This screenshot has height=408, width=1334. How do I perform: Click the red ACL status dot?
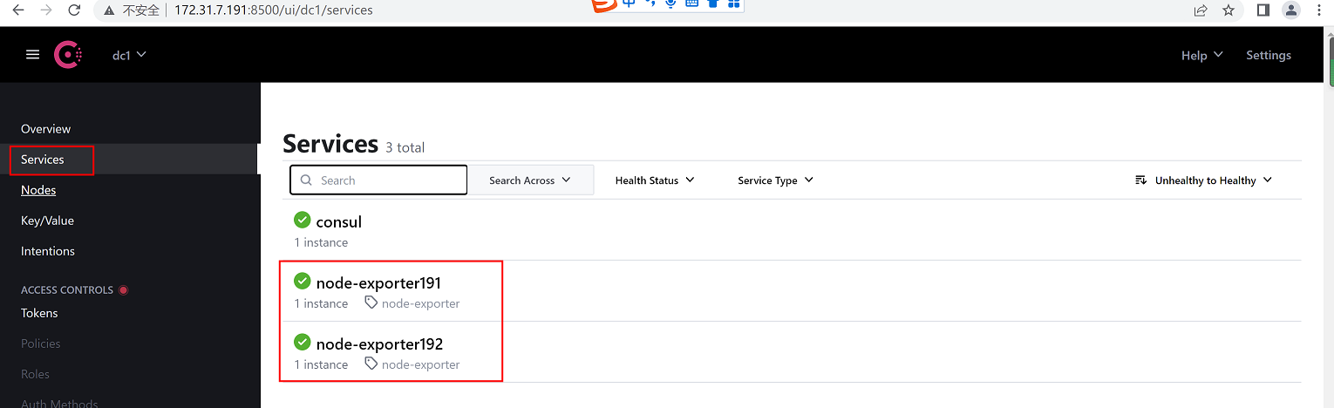point(123,289)
